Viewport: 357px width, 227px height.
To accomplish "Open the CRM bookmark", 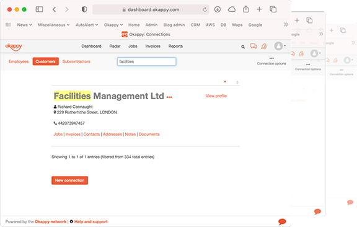I will click(x=195, y=25).
